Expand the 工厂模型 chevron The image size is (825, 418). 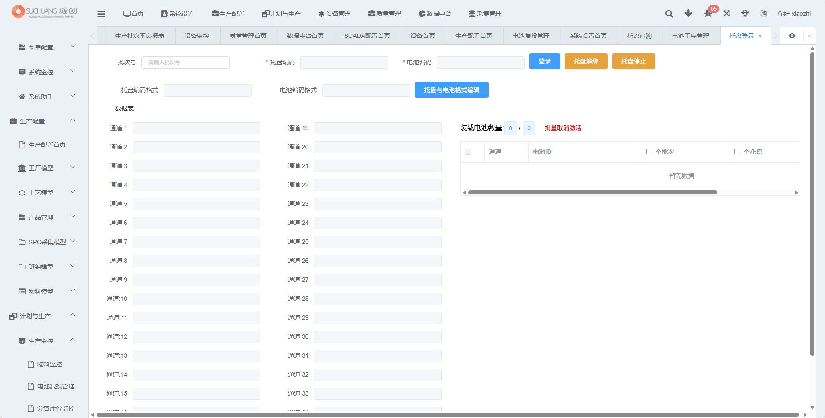point(73,167)
